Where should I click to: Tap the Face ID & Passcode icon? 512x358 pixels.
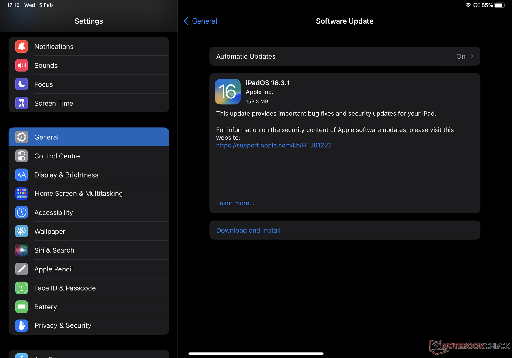click(22, 288)
